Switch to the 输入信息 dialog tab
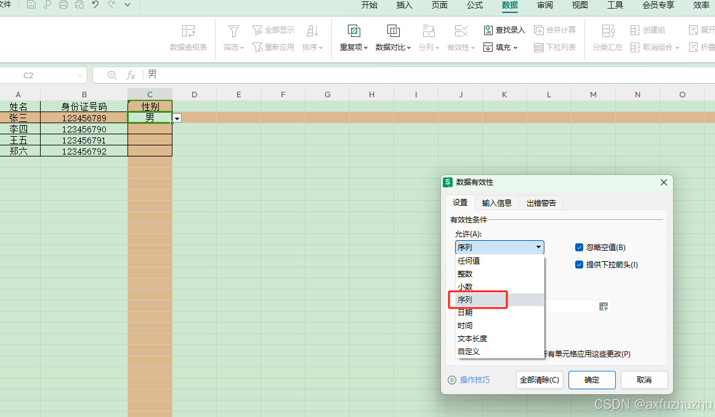Screen dimensions: 715x417 click(496, 203)
